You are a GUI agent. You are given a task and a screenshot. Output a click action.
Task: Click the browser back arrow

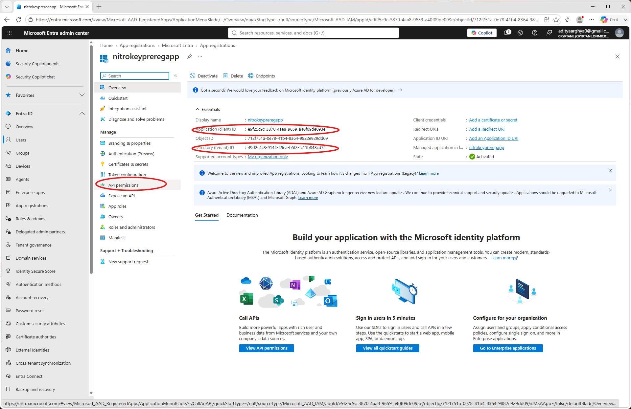[x=7, y=20]
